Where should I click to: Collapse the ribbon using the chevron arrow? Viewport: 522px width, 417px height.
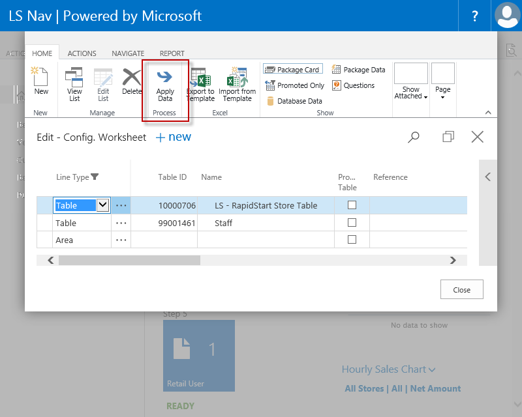[x=487, y=112]
